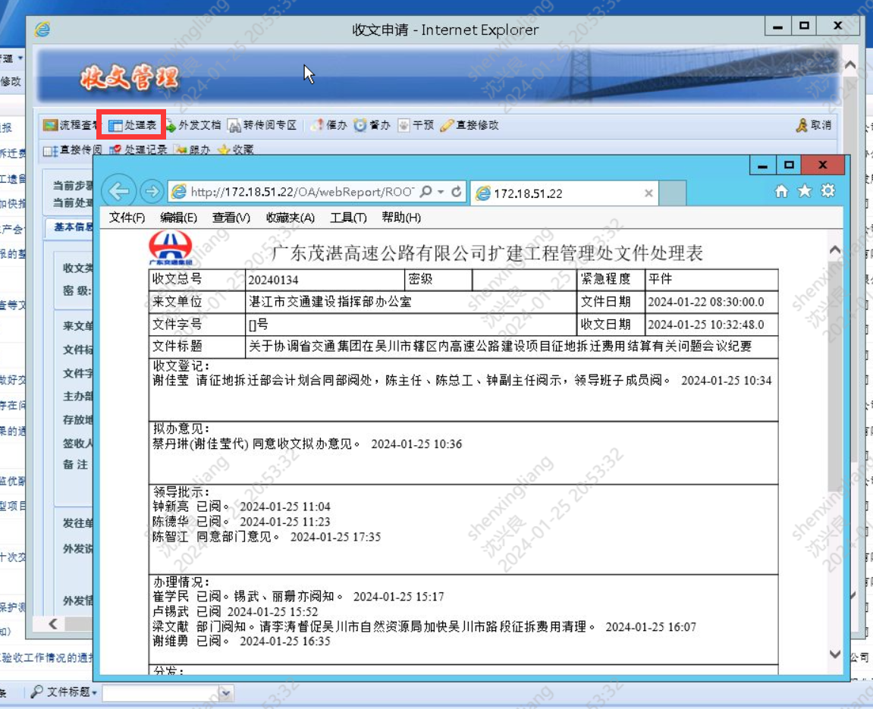Open the IE home page icon
The width and height of the screenshot is (873, 709).
[x=781, y=191]
